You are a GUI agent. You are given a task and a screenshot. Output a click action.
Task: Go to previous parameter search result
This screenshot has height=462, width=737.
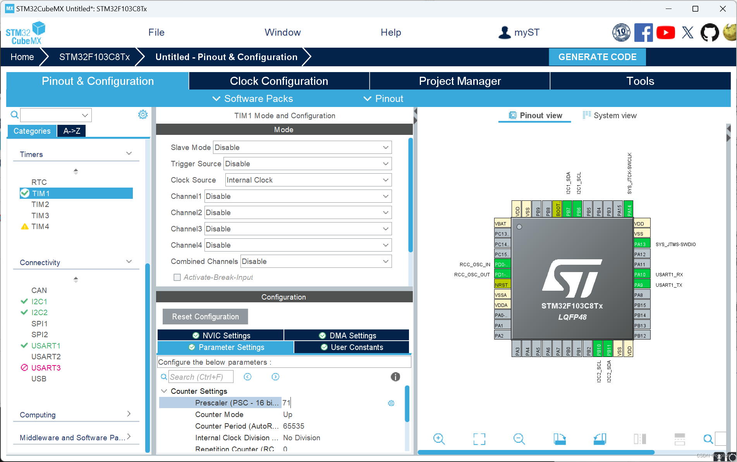tap(247, 377)
